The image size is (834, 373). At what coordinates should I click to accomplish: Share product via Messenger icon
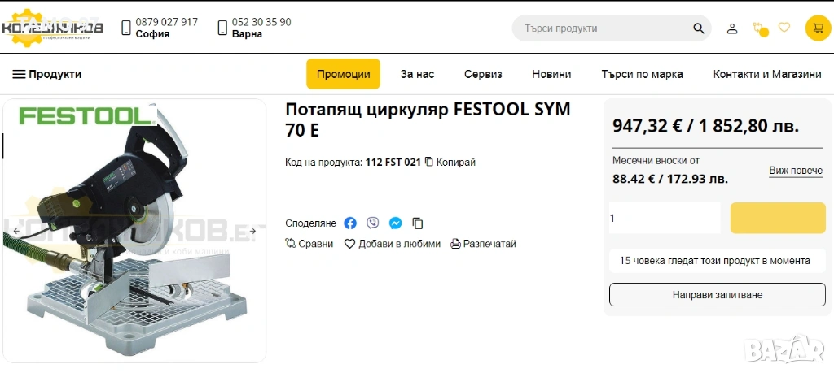point(395,223)
